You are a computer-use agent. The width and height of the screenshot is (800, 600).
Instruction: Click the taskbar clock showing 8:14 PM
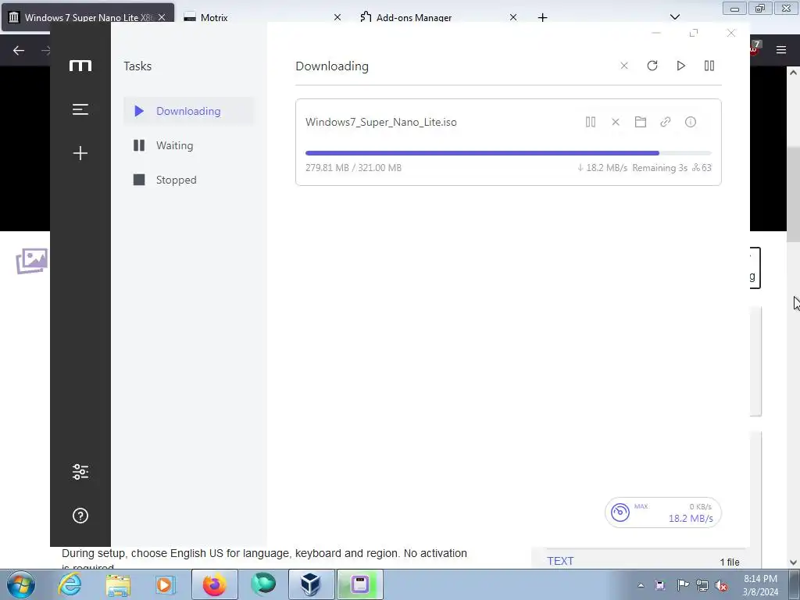[760, 585]
